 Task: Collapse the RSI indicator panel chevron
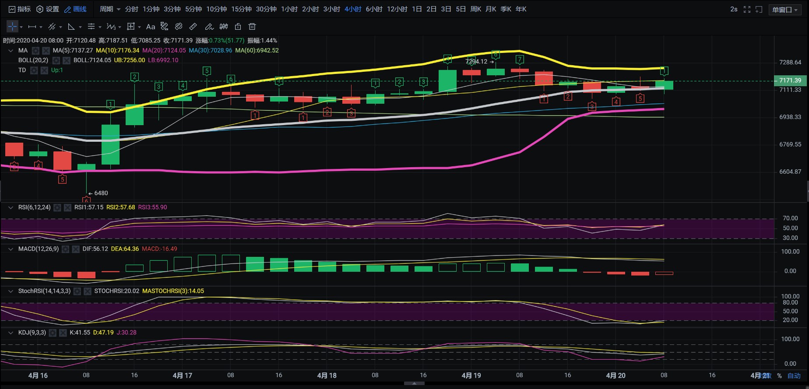11,207
